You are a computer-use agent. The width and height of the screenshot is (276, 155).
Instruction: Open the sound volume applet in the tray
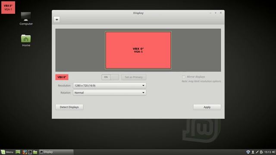(274, 152)
